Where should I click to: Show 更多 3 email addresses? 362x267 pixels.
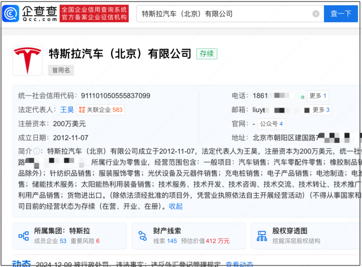tap(321, 110)
